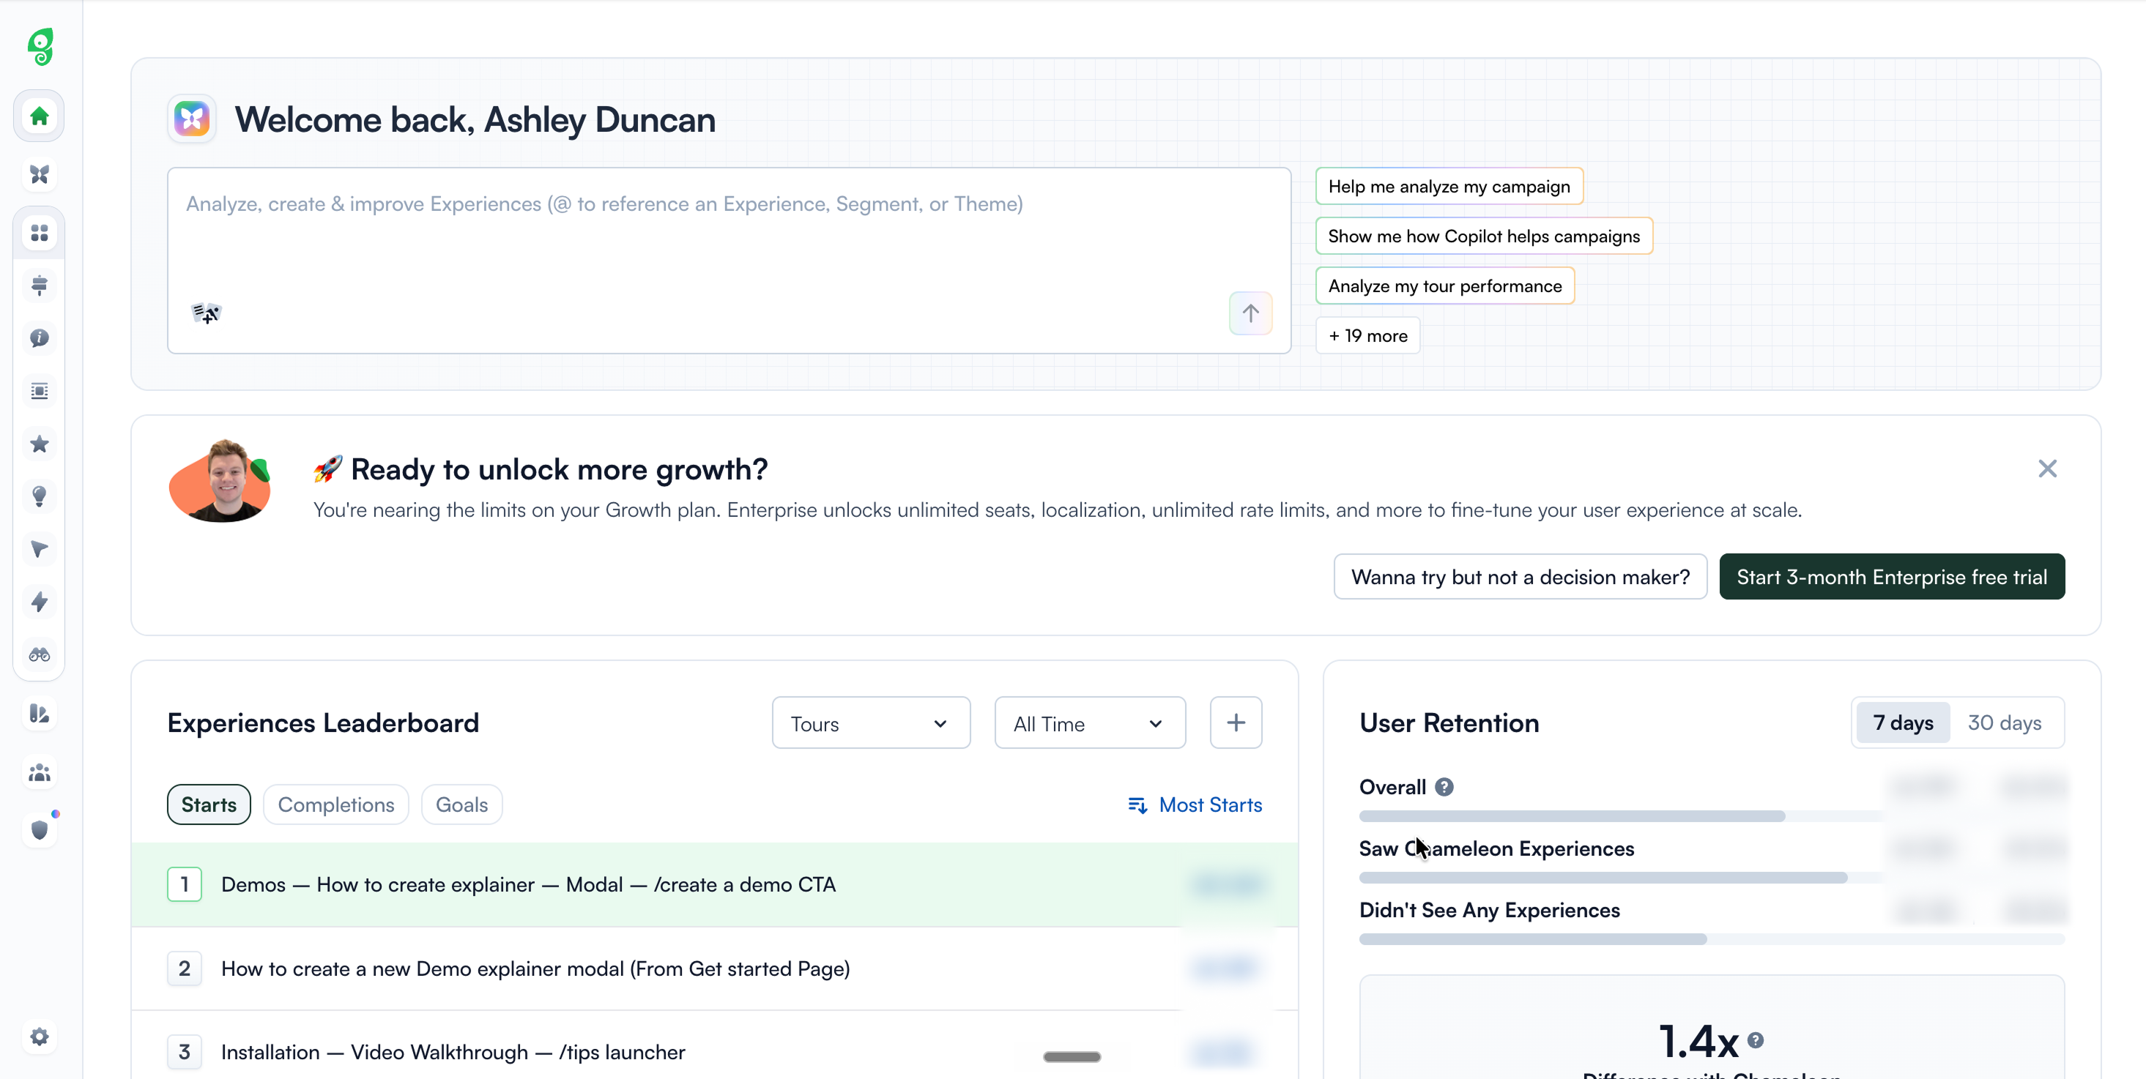Switch to the Completions tab

click(335, 804)
